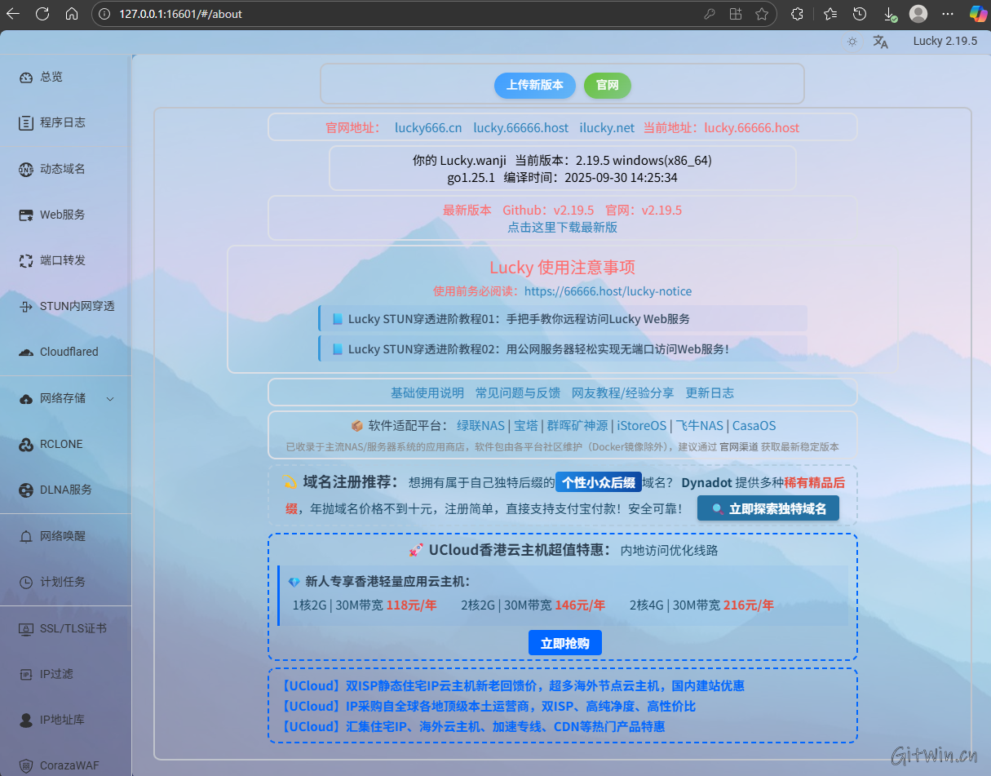Image resolution: width=991 pixels, height=776 pixels.
Task: Open the DLNA服务 menu item
Action: coord(65,490)
